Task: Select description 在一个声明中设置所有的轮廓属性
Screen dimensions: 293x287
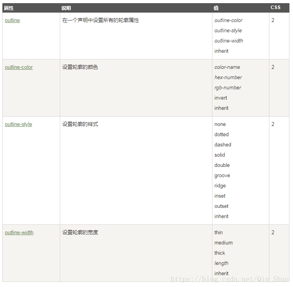Action: tap(101, 20)
